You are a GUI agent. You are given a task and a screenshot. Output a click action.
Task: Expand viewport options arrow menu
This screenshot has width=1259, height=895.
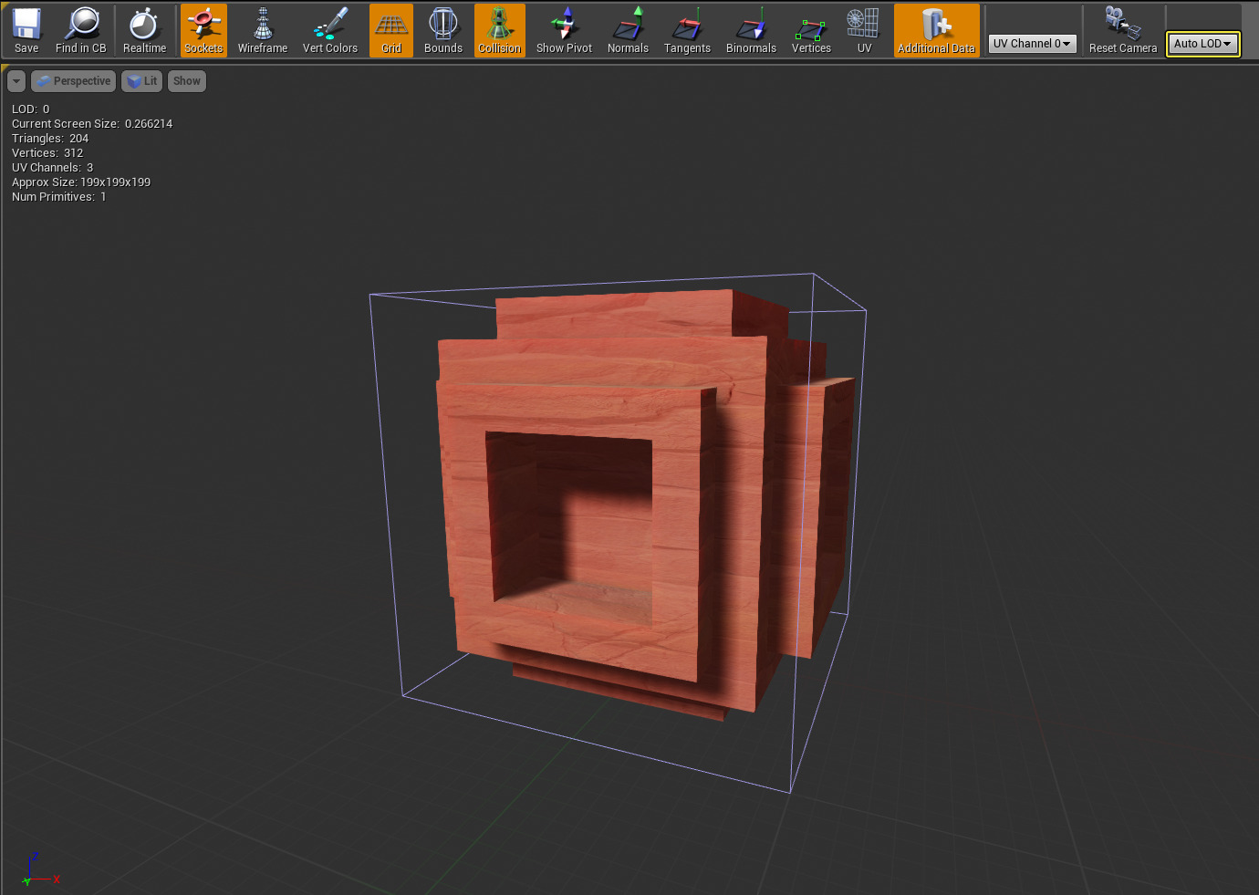tap(16, 81)
